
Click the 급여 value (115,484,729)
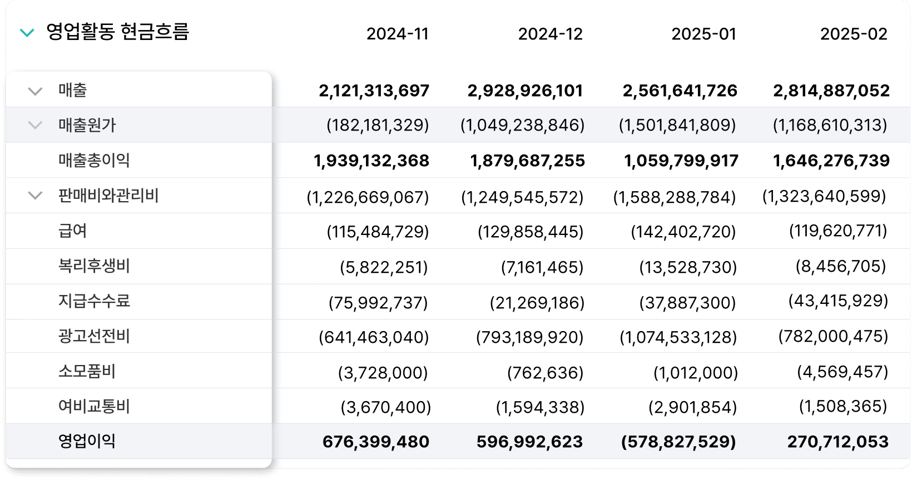pyautogui.click(x=378, y=232)
